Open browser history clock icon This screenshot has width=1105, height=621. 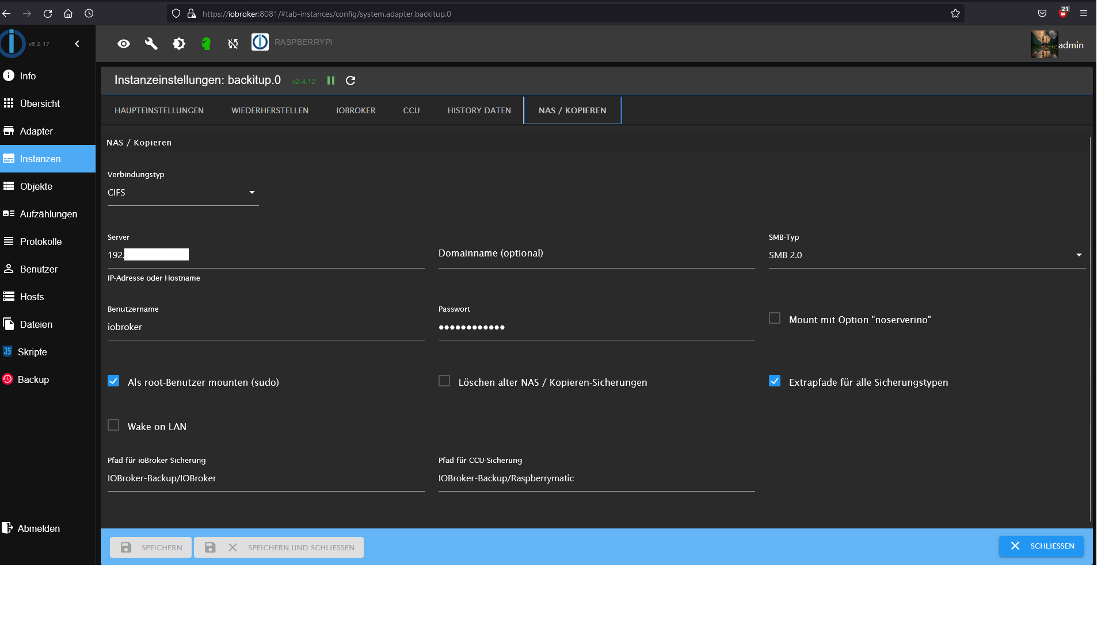(89, 13)
